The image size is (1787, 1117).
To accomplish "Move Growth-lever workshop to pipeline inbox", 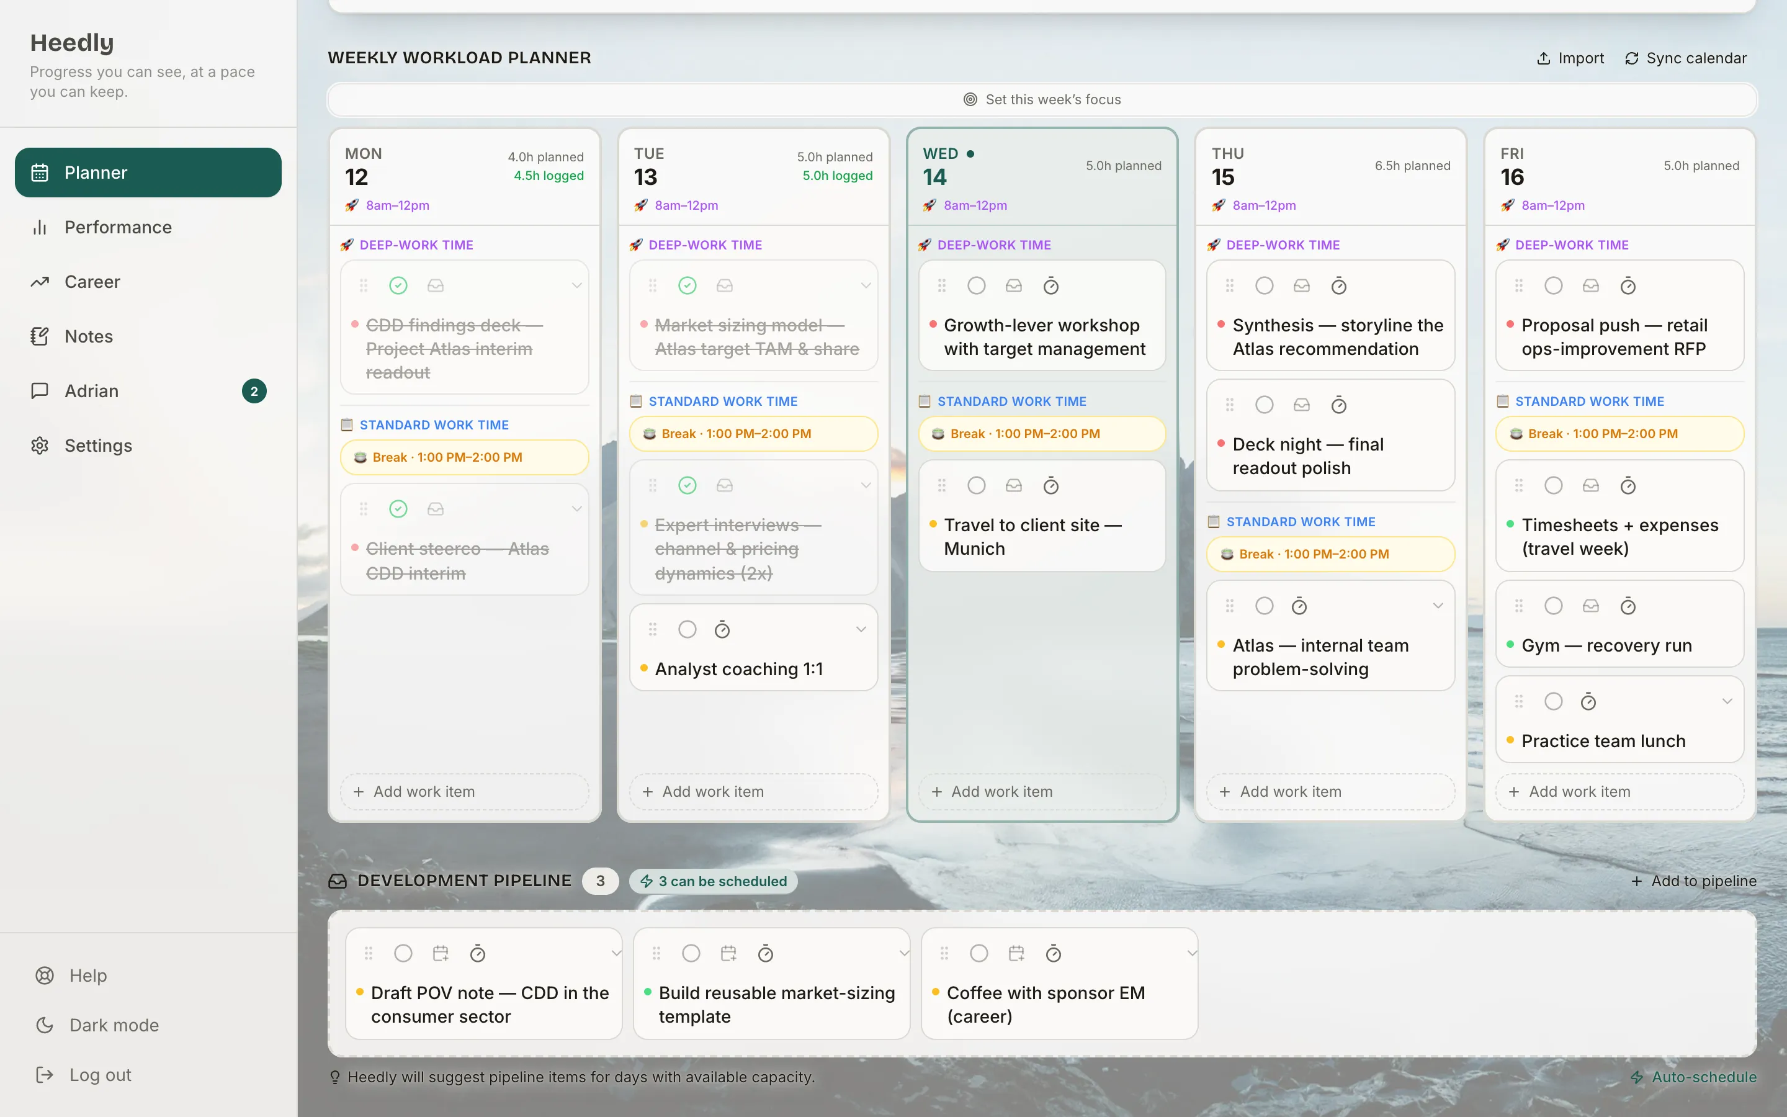I will pos(1014,286).
